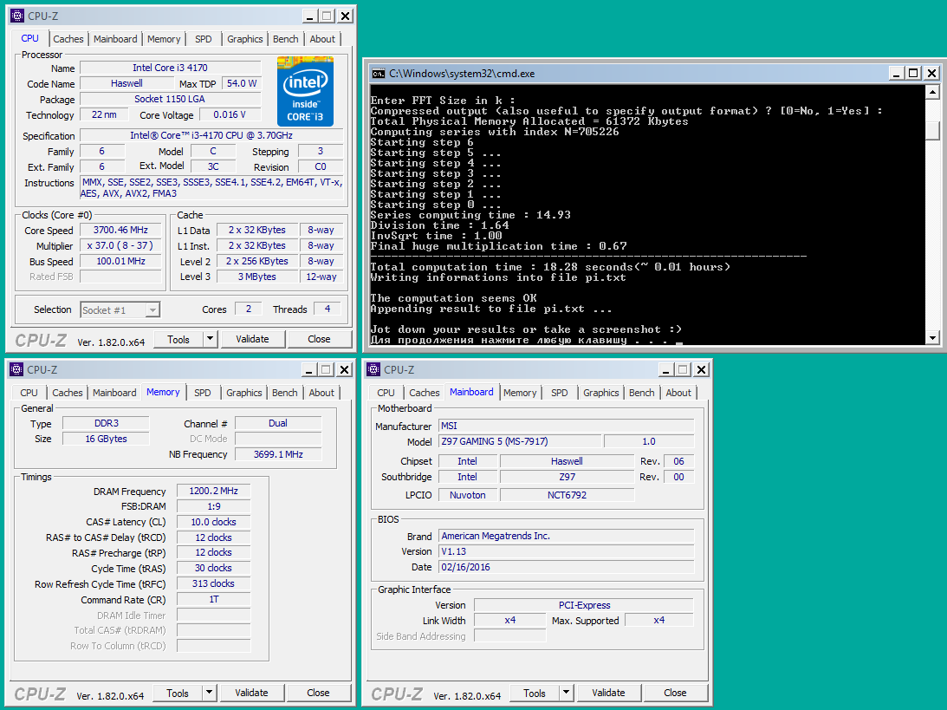
Task: Click cmd.exe console icon in title bar
Action: coord(379,74)
